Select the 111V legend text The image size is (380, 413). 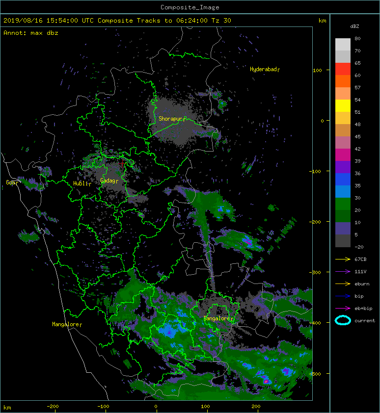coord(360,272)
